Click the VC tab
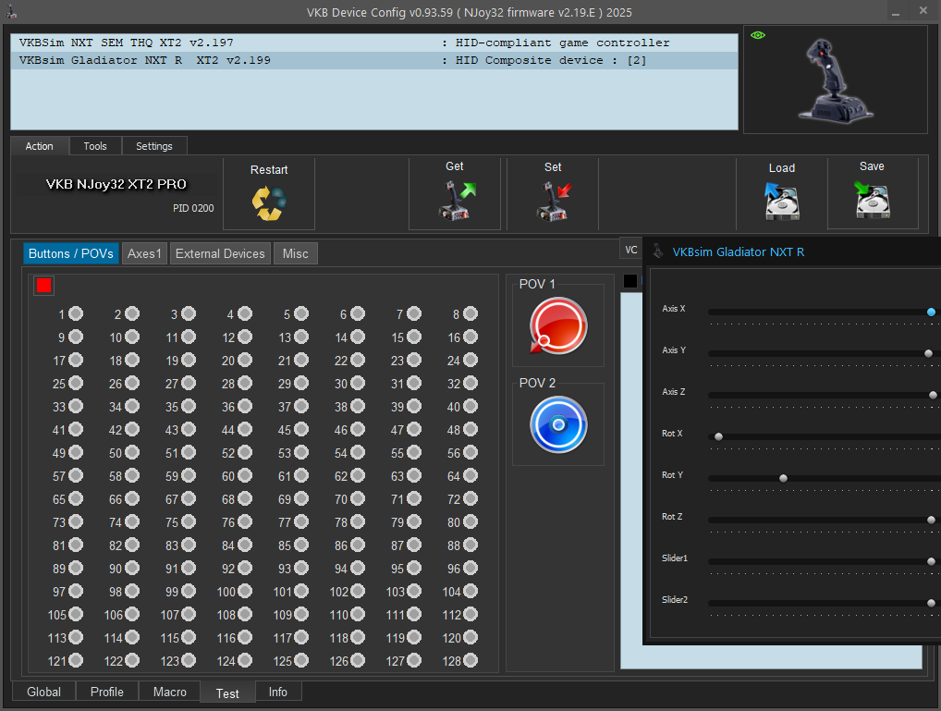The width and height of the screenshot is (941, 711). click(630, 250)
